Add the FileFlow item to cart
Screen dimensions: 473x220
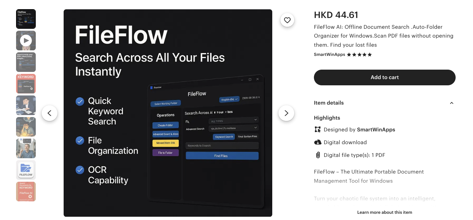pyautogui.click(x=384, y=77)
